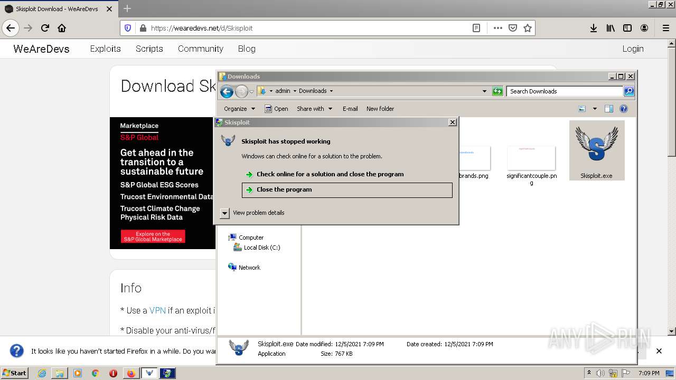Open tracking protection shield icon
This screenshot has width=676, height=380.
point(128,28)
